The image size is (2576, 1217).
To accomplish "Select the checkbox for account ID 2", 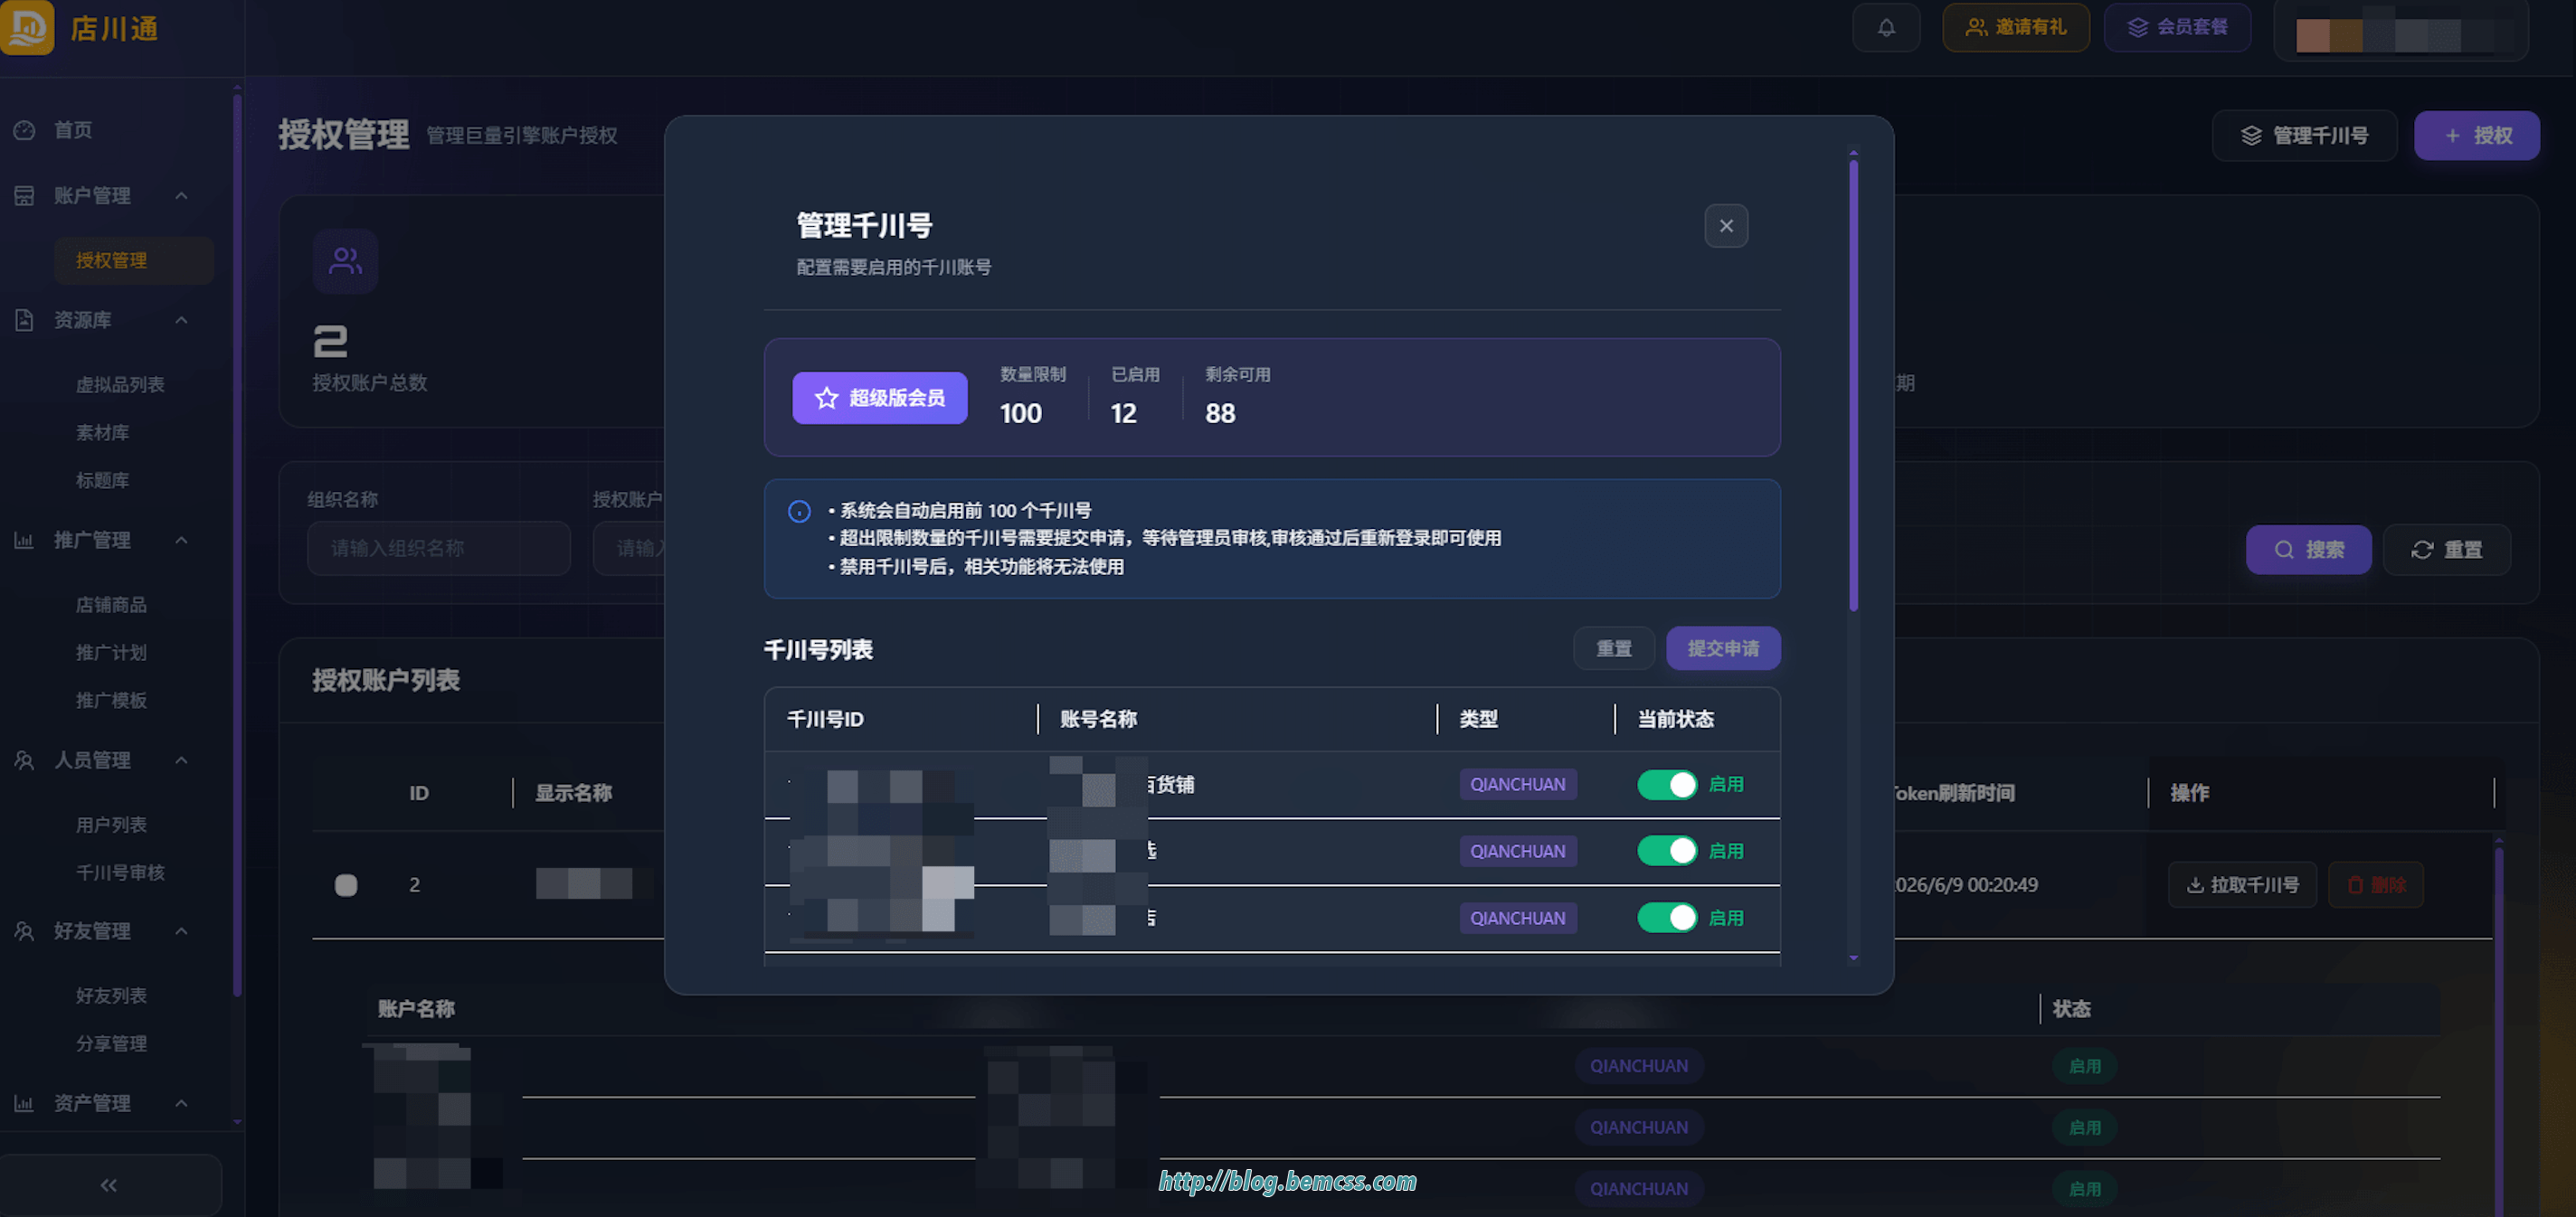I will coord(346,885).
